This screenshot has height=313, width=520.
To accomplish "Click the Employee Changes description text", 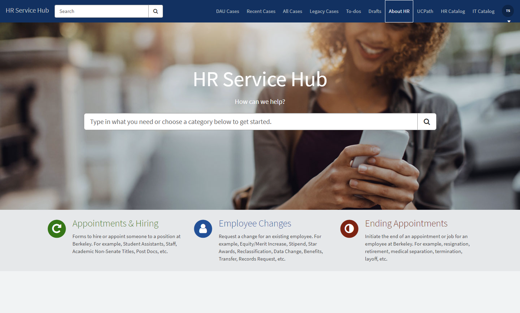I will click(x=271, y=248).
